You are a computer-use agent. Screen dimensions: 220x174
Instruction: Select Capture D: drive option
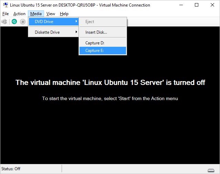[x=95, y=43]
